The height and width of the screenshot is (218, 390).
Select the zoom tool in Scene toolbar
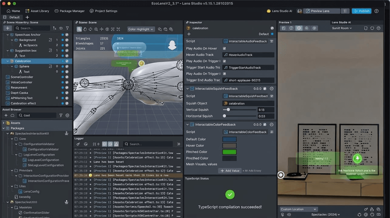tap(96, 29)
